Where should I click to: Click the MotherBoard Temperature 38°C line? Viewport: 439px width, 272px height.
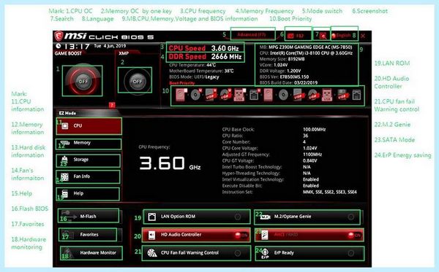pyautogui.click(x=201, y=71)
